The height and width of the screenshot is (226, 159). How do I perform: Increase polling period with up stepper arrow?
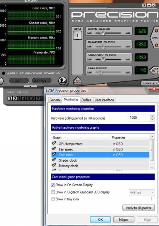point(152,116)
